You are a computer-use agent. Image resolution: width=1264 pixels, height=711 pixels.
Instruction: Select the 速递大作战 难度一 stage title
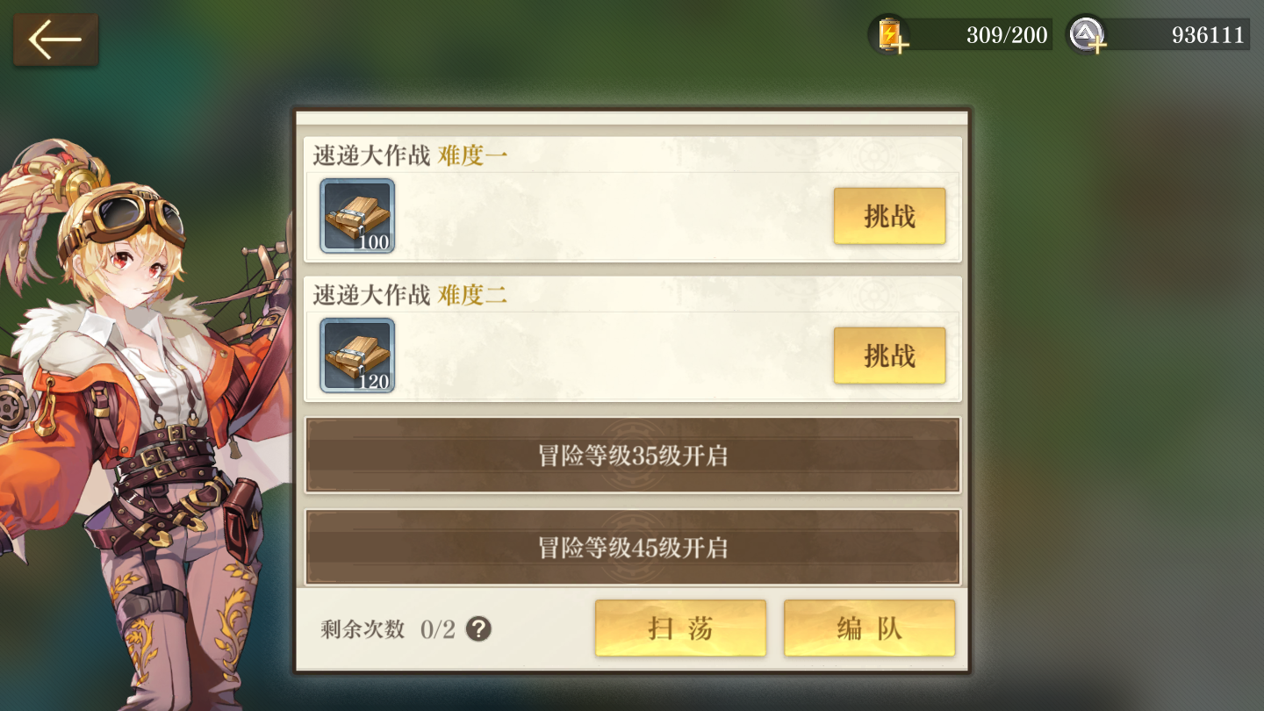point(410,155)
